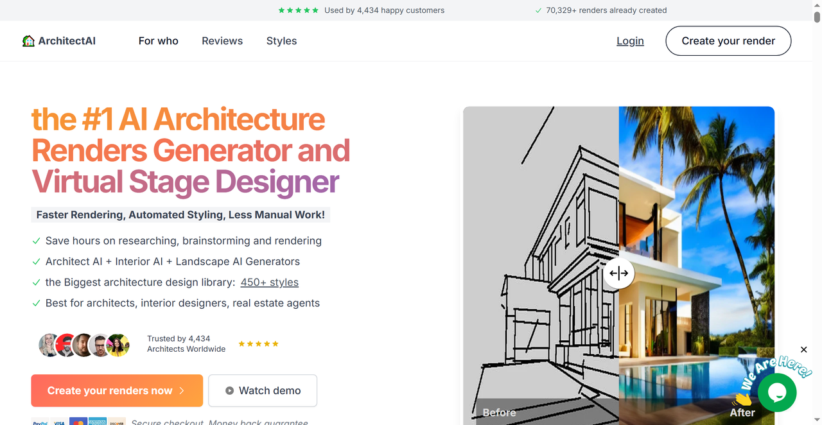Click 70,329+ renders already created text
822x425 pixels.
pyautogui.click(x=606, y=10)
